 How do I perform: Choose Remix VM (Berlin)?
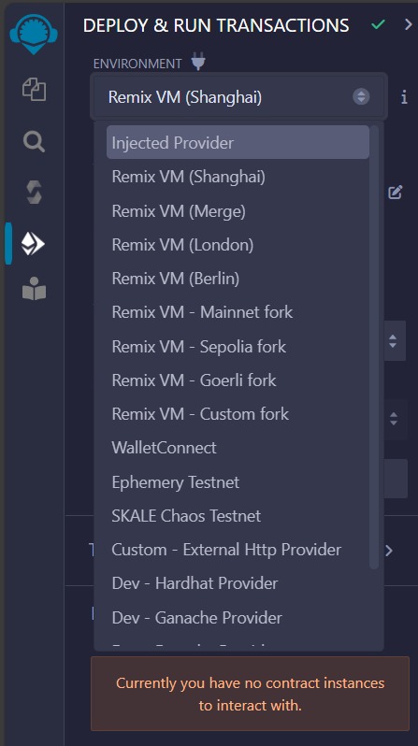tap(238, 279)
